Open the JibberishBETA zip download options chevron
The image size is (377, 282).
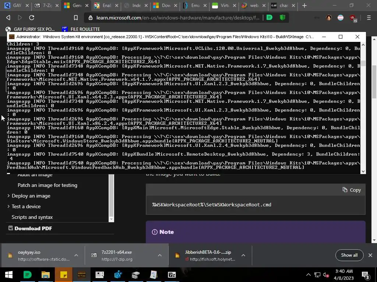pyautogui.click(x=243, y=256)
